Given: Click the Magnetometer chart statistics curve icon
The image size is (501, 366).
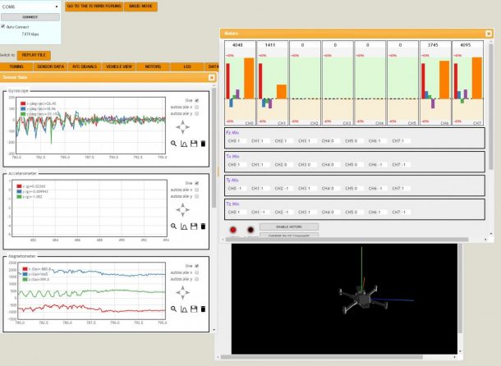Looking at the screenshot, I should [184, 309].
